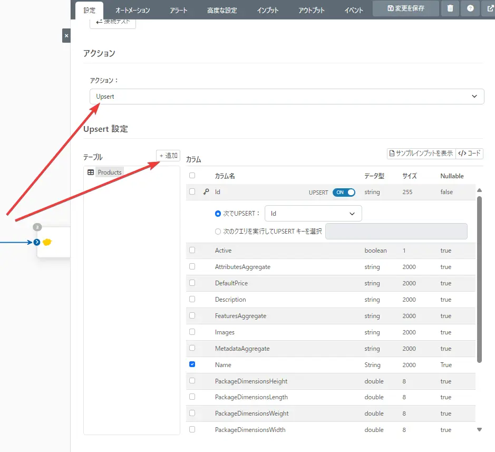Open the アクション Upsert dropdown
This screenshot has width=495, height=452.
tap(287, 97)
